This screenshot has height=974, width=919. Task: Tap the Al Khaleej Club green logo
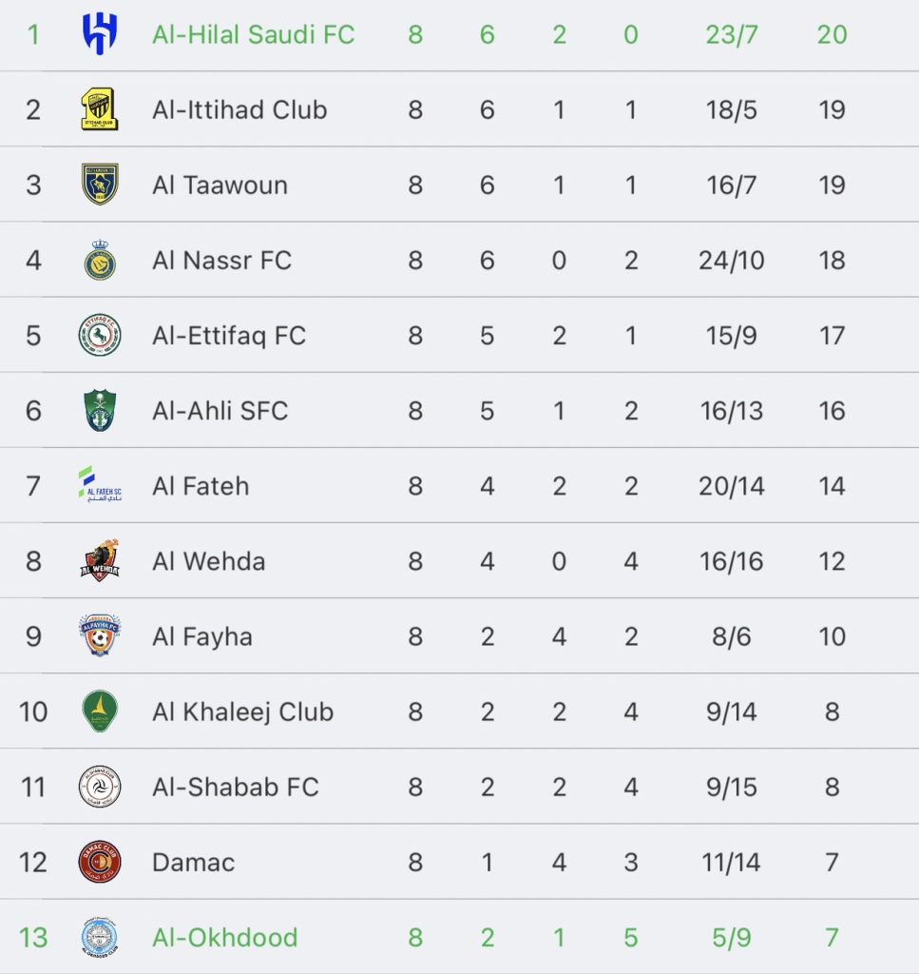(99, 711)
